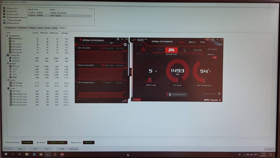The width and height of the screenshot is (280, 158).
Task: Open Chrome from the taskbar
Action: [x=41, y=154]
